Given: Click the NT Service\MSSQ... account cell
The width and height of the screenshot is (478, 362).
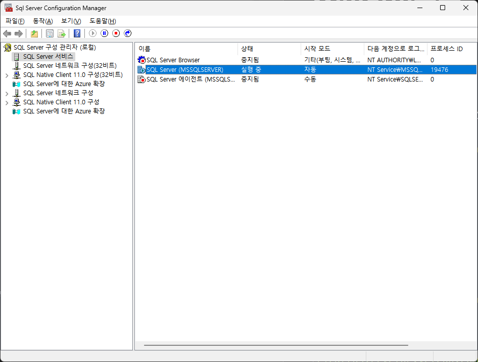Looking at the screenshot, I should (x=395, y=70).
